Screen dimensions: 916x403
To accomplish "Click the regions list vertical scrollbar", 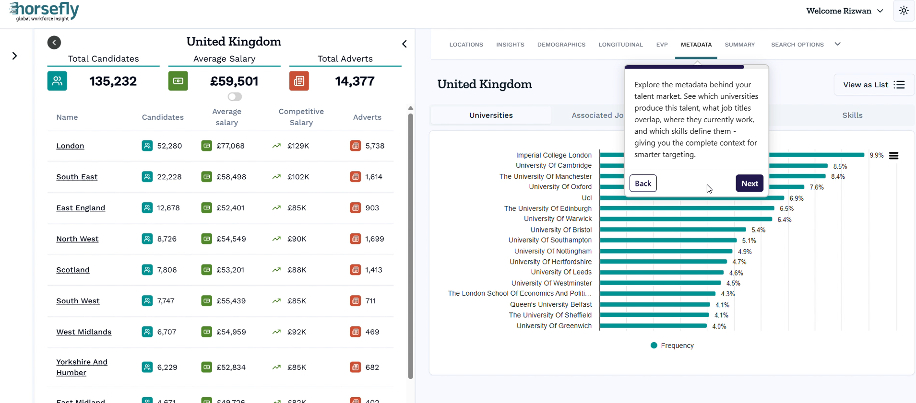I will pyautogui.click(x=411, y=246).
